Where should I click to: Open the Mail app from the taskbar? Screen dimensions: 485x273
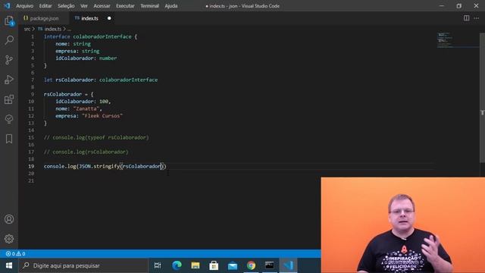pos(233,265)
